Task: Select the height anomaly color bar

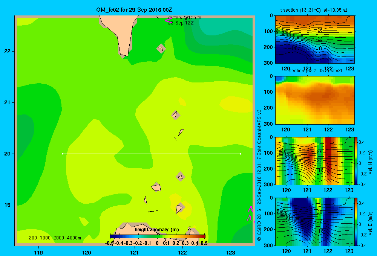Action: pos(158,236)
